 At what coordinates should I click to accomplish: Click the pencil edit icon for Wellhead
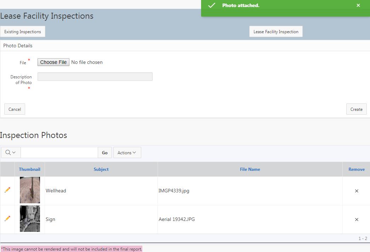(7, 190)
